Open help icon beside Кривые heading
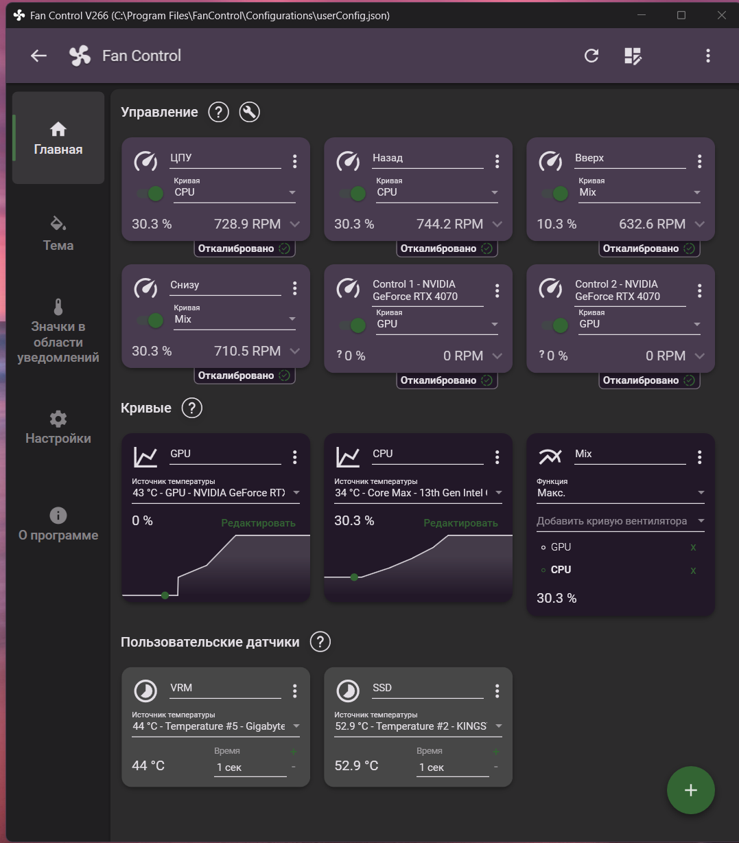 pyautogui.click(x=192, y=408)
